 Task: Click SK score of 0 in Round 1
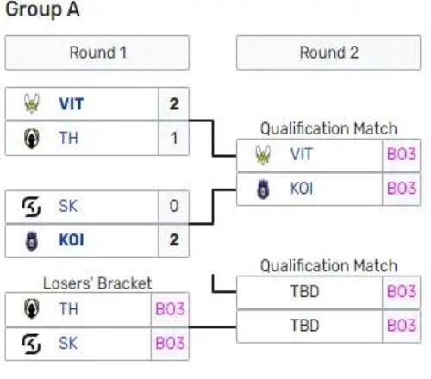click(173, 206)
